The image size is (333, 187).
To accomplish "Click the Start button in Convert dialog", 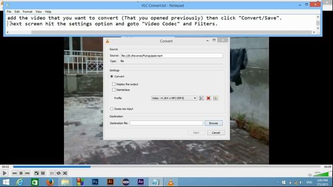I will 196,133.
